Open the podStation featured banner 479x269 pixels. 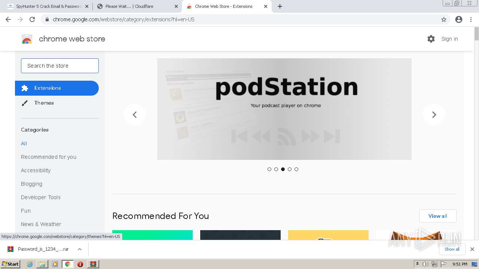point(284,109)
